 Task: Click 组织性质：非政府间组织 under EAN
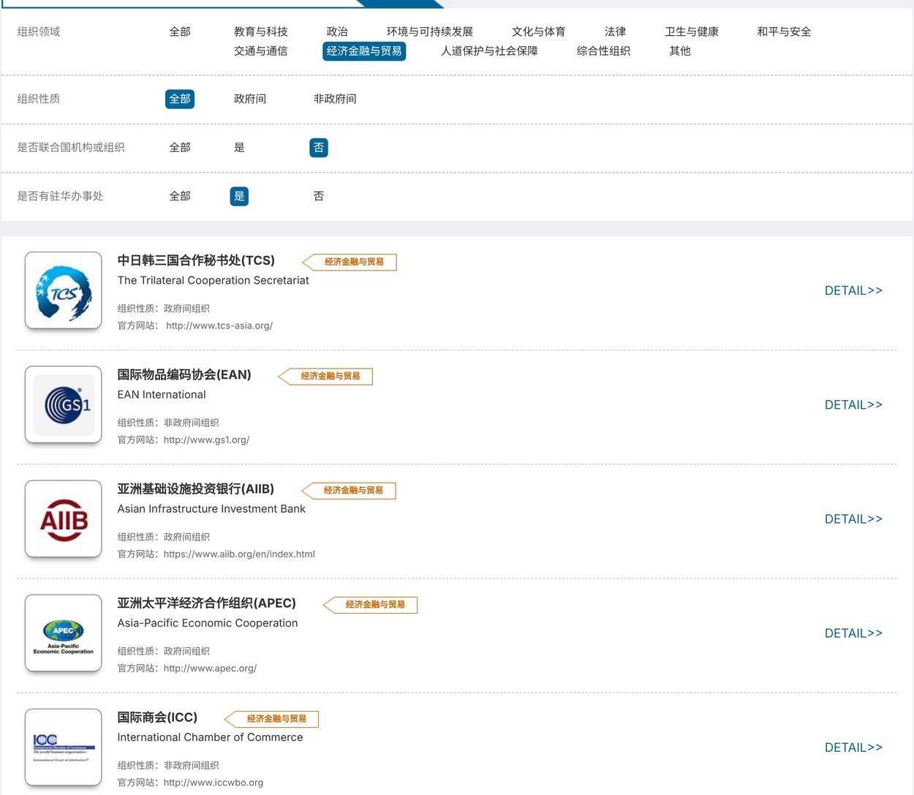(x=168, y=422)
